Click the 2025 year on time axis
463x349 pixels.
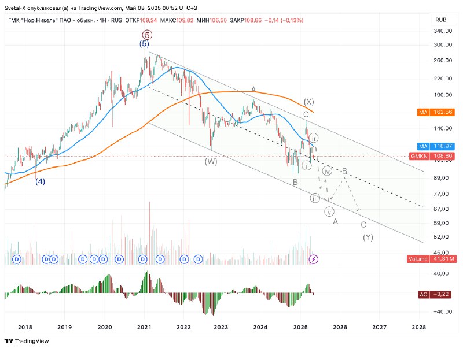pos(300,327)
